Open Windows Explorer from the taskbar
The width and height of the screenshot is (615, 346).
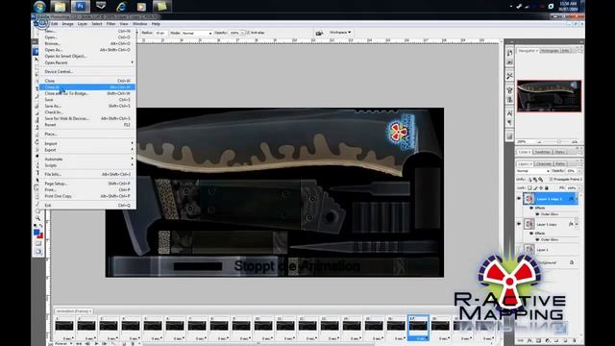tap(60, 7)
